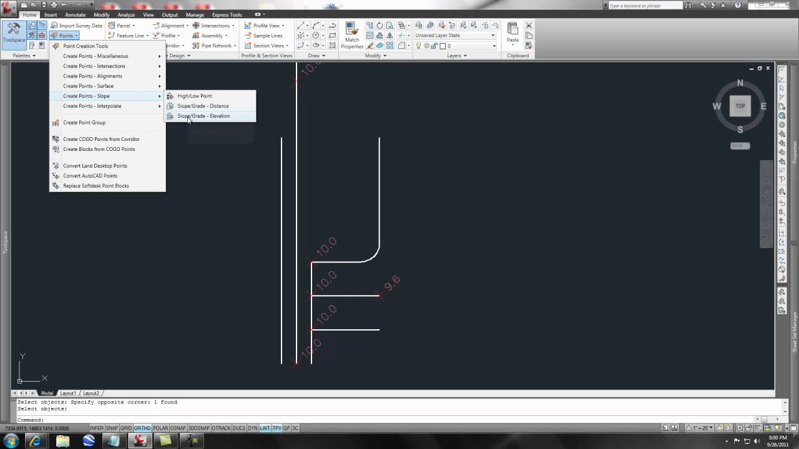799x449 pixels.
Task: Open the Points dropdown button
Action: 65,36
